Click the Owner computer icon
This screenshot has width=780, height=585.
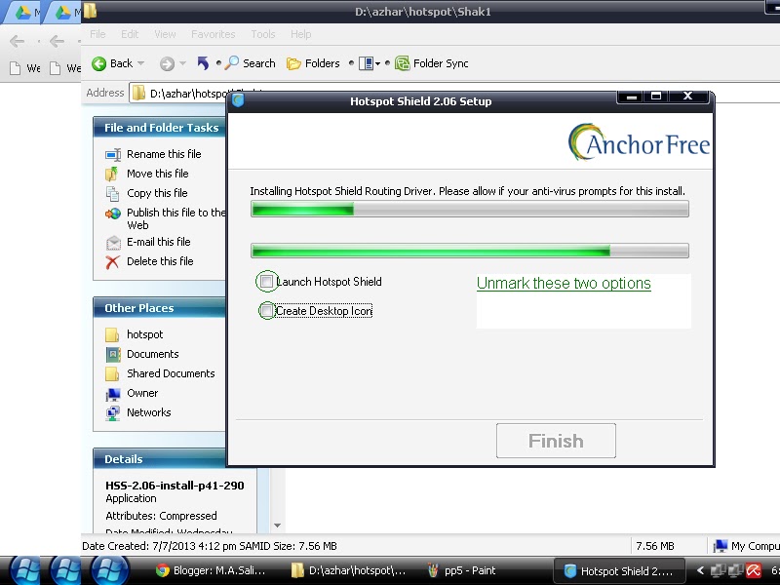click(113, 394)
